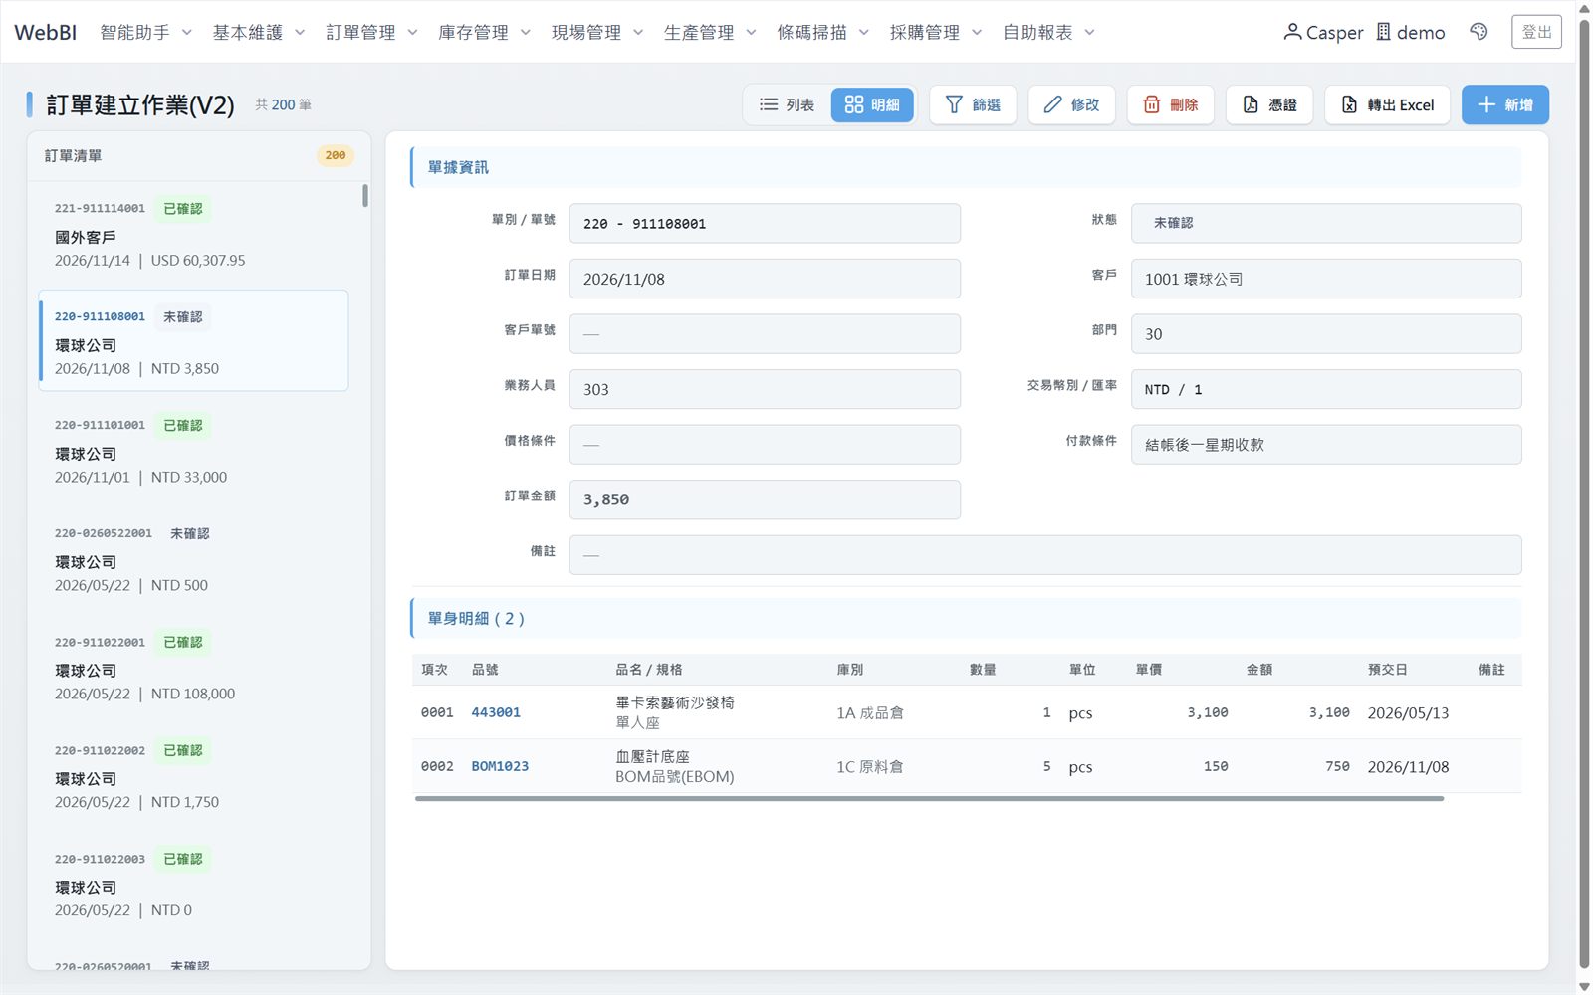The width and height of the screenshot is (1593, 995).
Task: Open the 生產管理 menu
Action: 711,32
